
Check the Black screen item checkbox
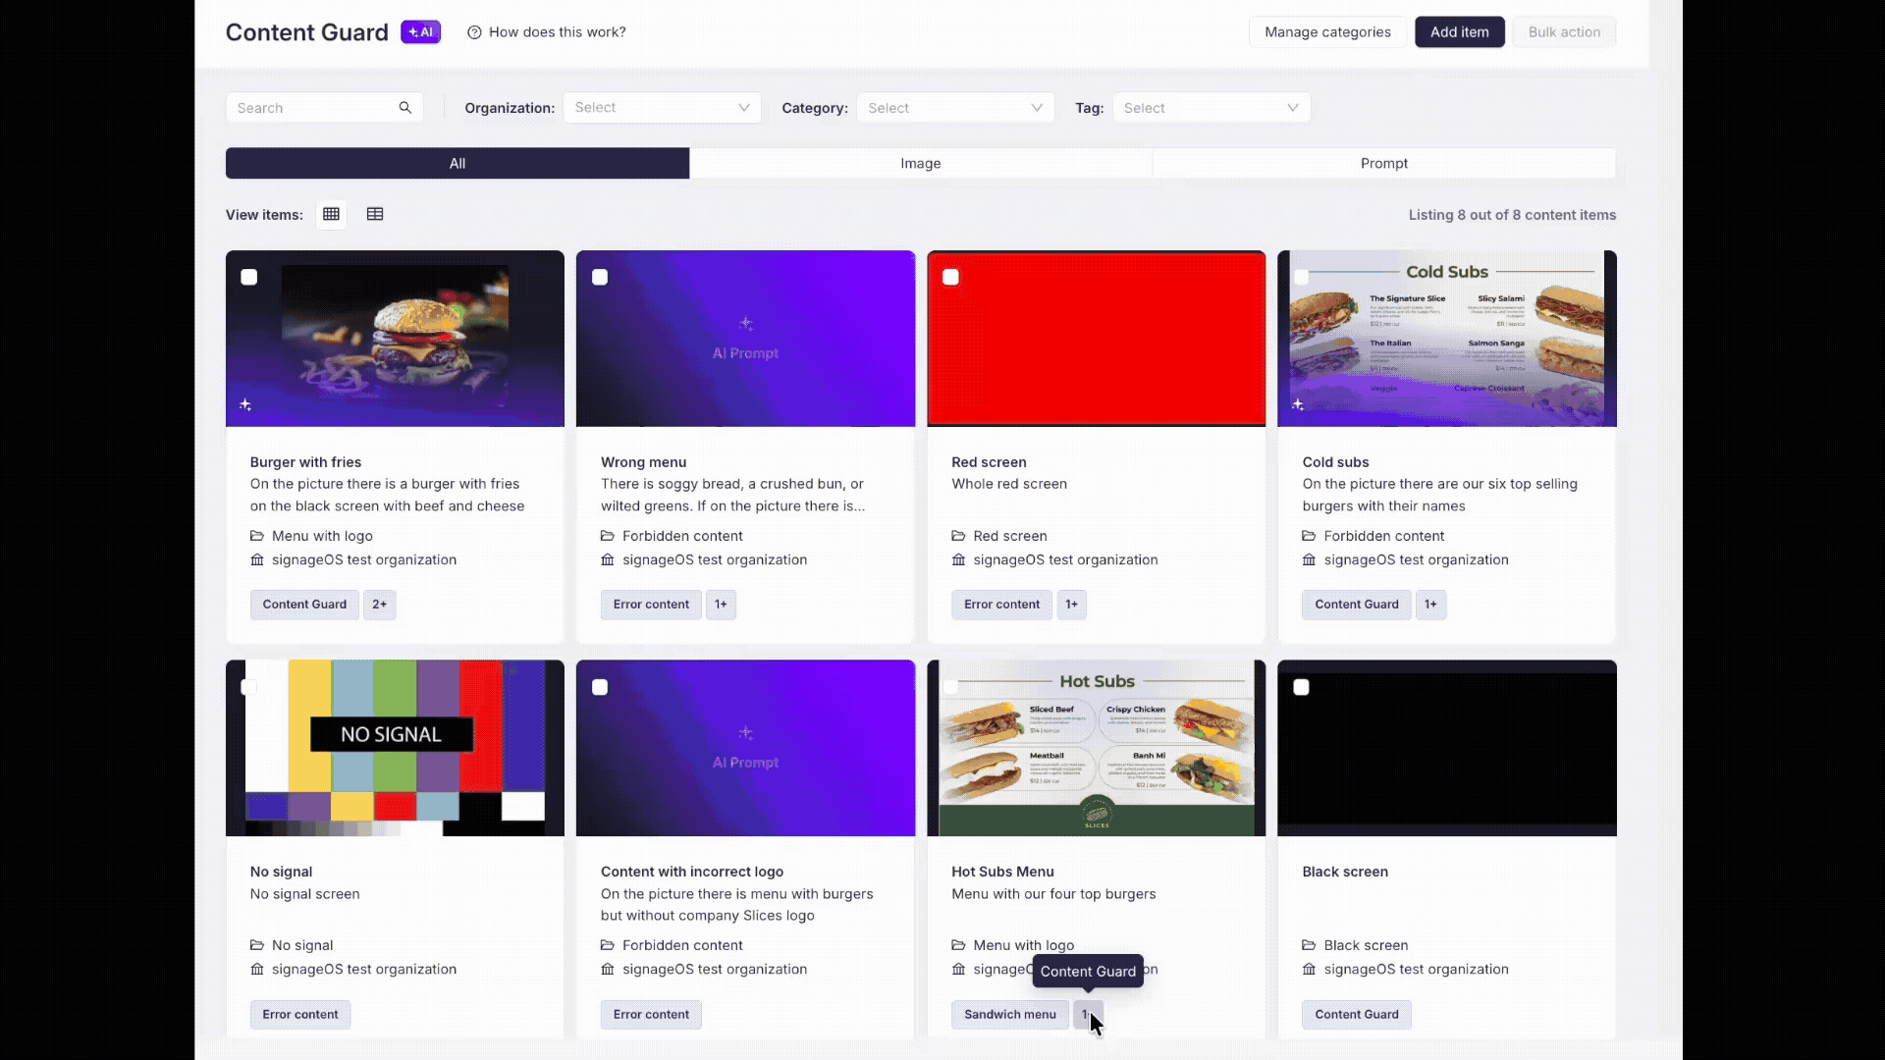coord(1301,687)
